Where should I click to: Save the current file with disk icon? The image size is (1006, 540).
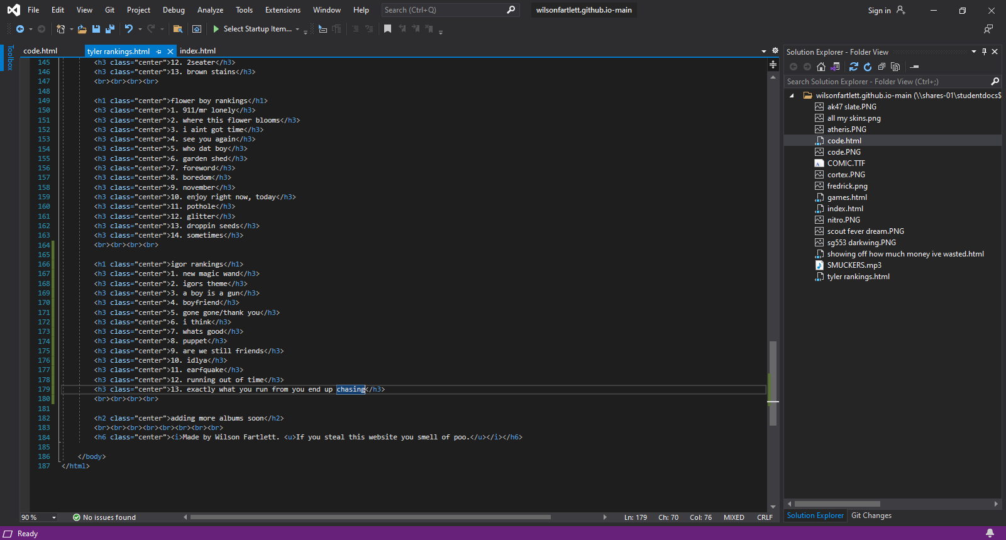96,29
